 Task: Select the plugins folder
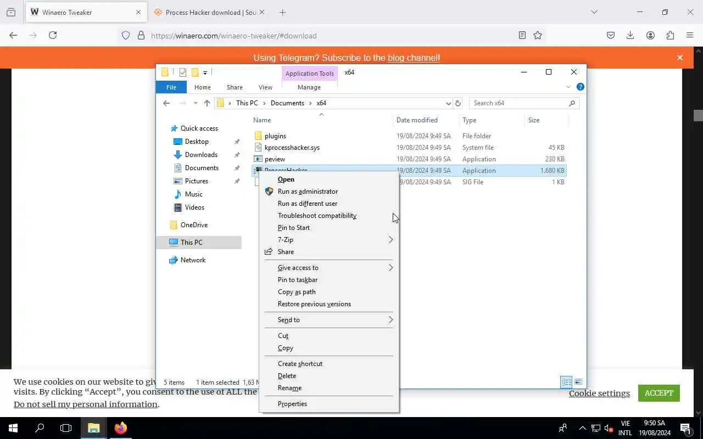pos(275,136)
